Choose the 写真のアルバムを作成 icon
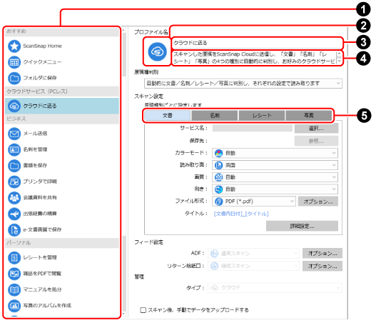Image resolution: width=376 pixels, height=328 pixels. tap(14, 306)
